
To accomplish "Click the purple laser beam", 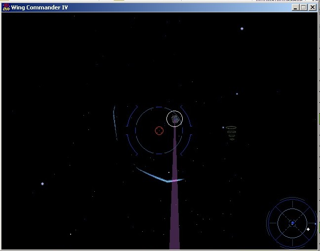I will pos(175,186).
